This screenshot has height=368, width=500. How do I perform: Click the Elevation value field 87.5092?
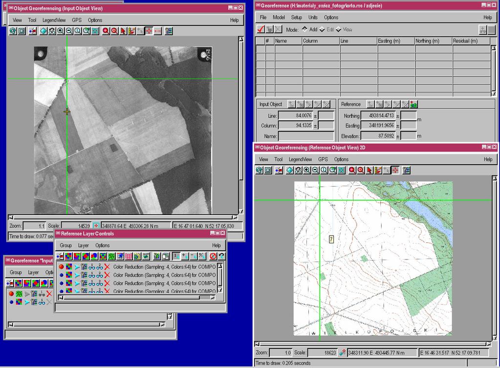[x=378, y=136]
